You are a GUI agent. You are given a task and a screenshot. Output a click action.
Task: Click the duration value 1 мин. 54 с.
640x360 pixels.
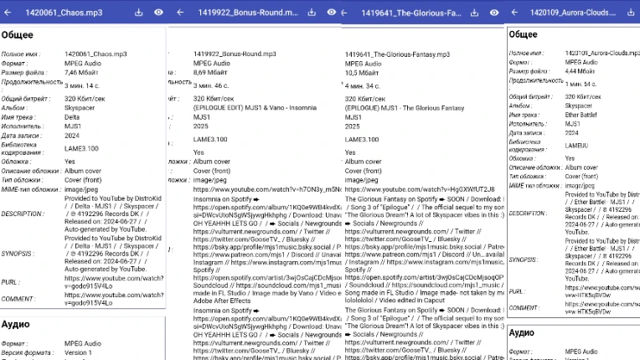pyautogui.click(x=581, y=84)
